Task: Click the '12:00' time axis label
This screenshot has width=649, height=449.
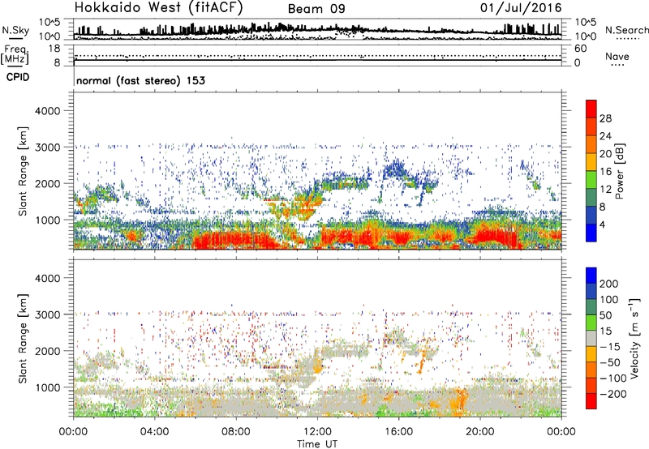Action: tap(317, 432)
